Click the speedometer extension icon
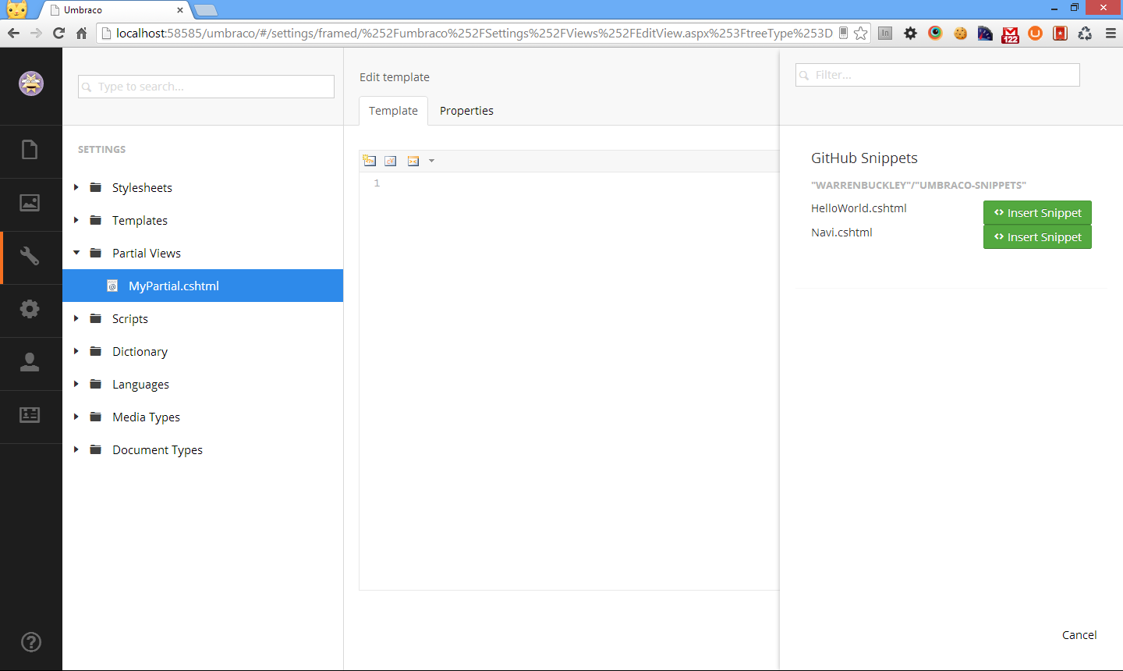This screenshot has width=1123, height=671. (x=985, y=33)
